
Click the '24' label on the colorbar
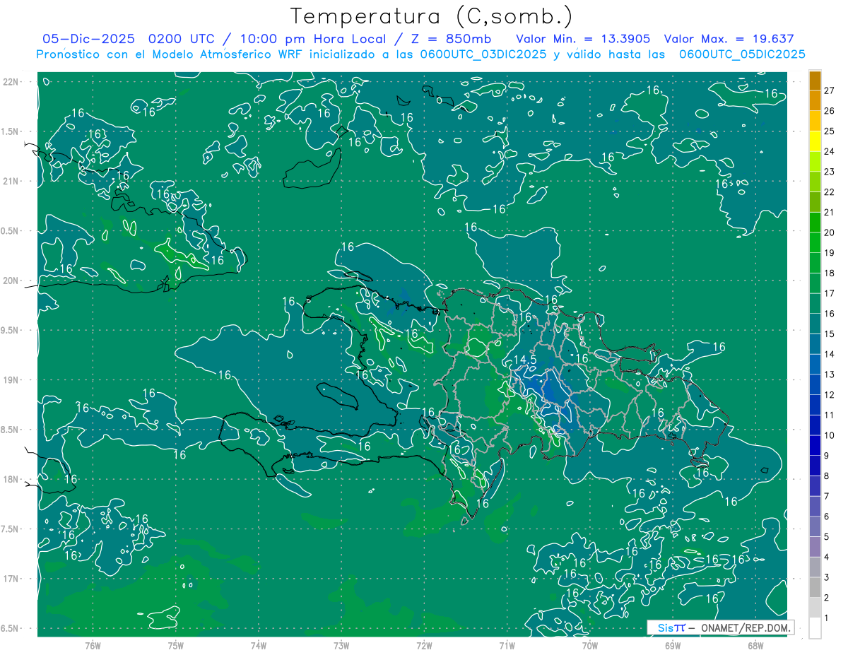pos(829,151)
